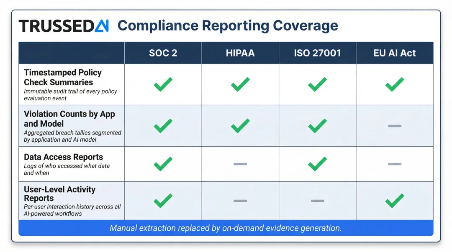Toggle the ISO 27001 dash for User-Level Activity Reports
Screen dimensions: 452x252
coord(317,201)
